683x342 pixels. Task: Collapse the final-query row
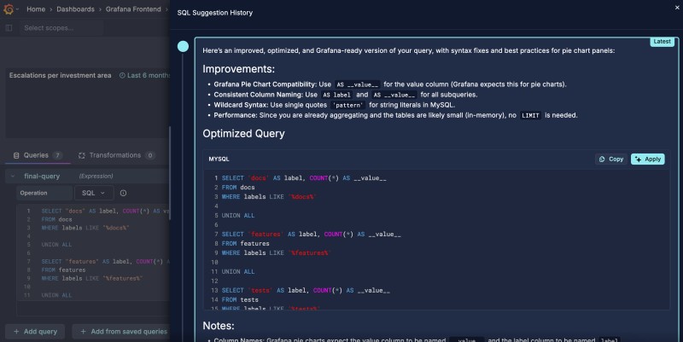(x=11, y=176)
